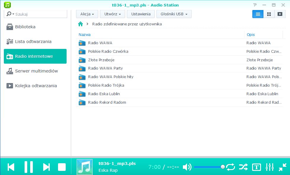Click radio icon beside Złote Przeboje
290x175 pixels.
coord(82,60)
